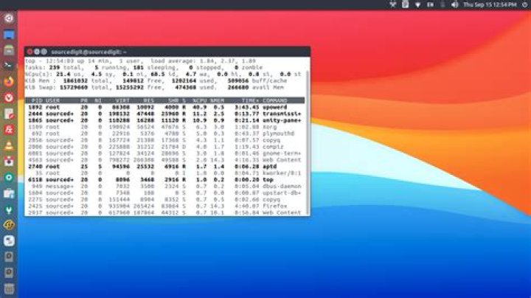Click the %CPU column header

click(199, 100)
